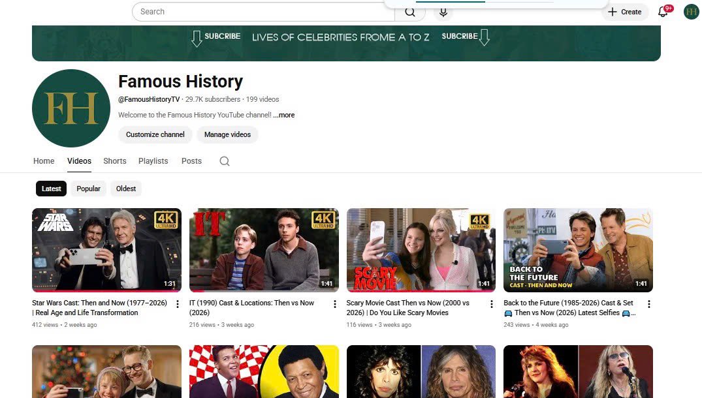Click the 29.7K subscribers text
Image resolution: width=702 pixels, height=398 pixels.
[x=213, y=99]
